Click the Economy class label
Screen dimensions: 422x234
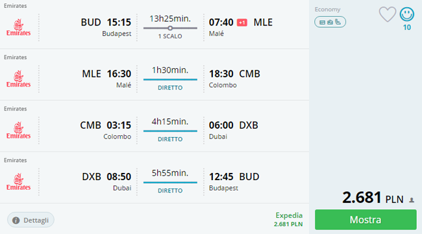(327, 10)
